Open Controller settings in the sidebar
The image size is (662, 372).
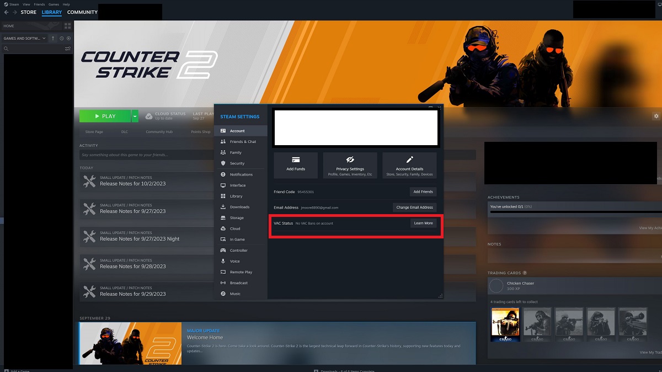click(240, 250)
